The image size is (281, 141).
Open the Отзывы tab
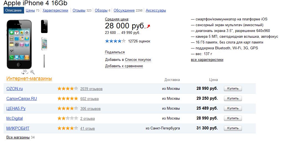pos(79,10)
